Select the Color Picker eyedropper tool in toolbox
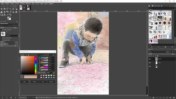This screenshot has height=99, width=176. [x=7, y=15]
